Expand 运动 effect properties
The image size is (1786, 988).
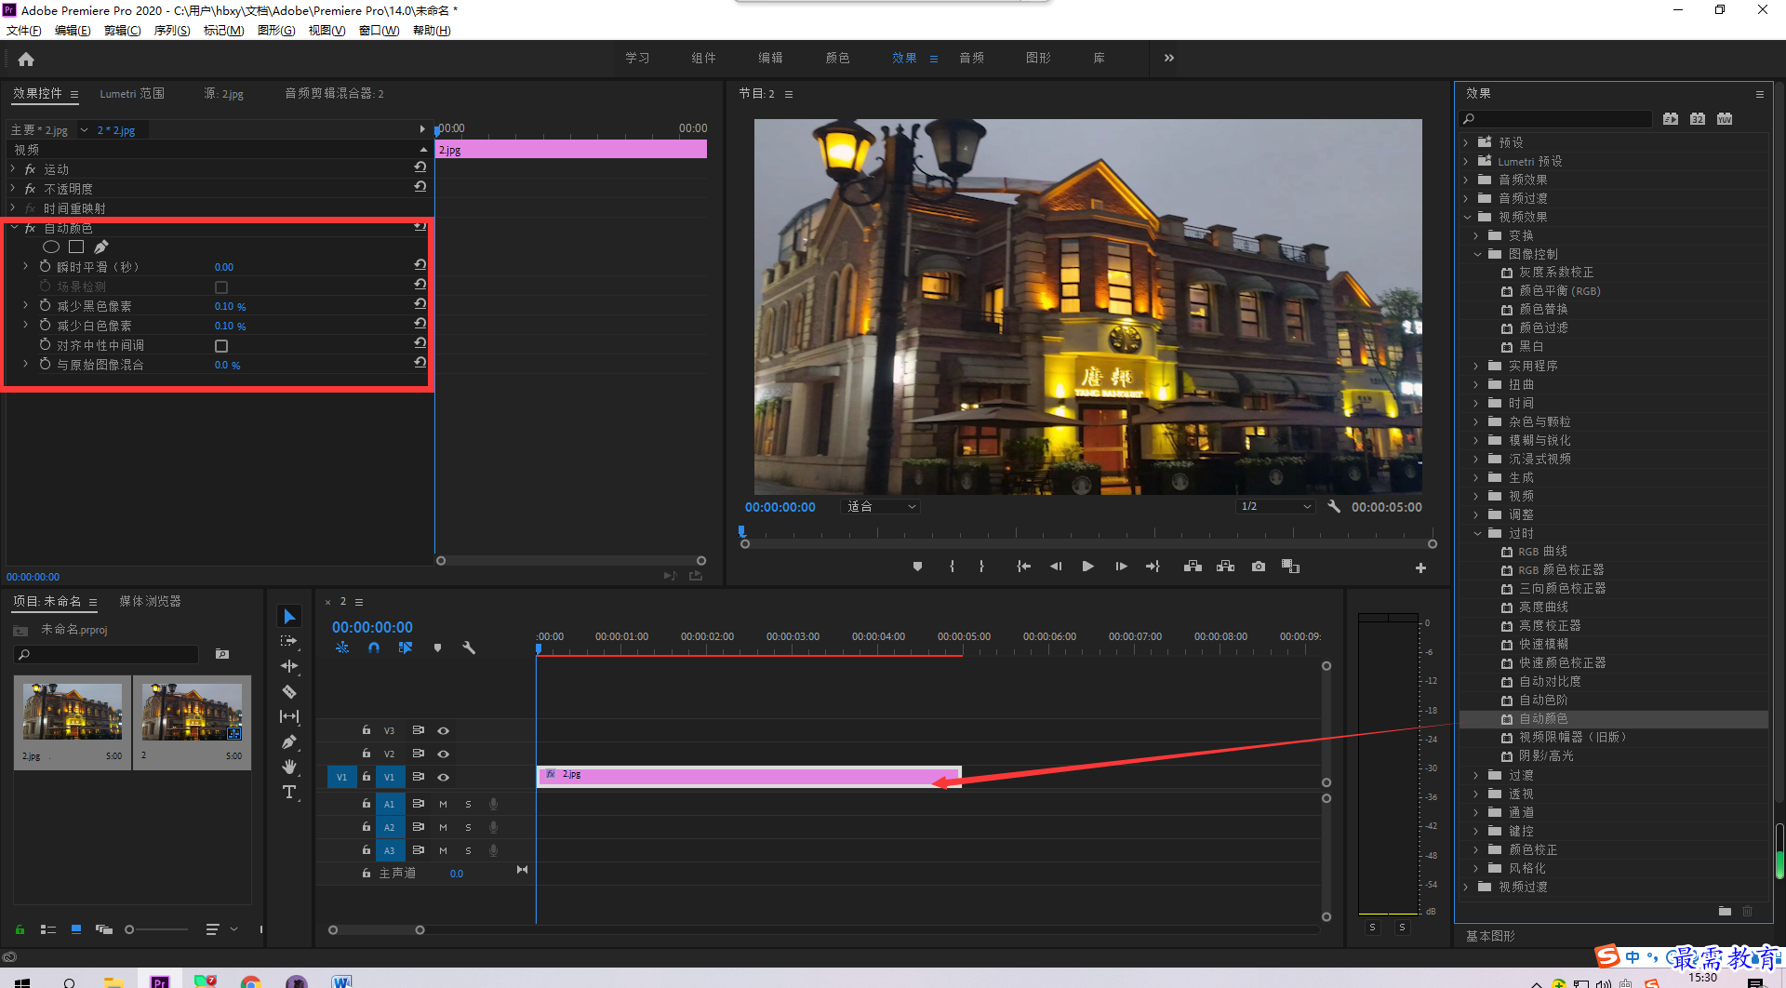tap(13, 169)
